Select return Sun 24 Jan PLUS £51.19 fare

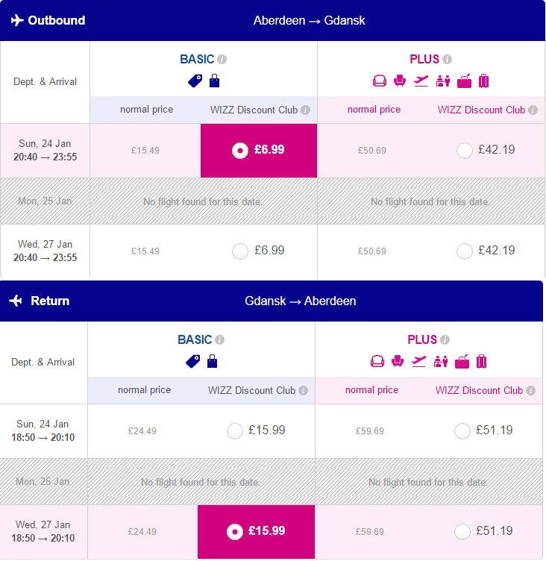462,430
